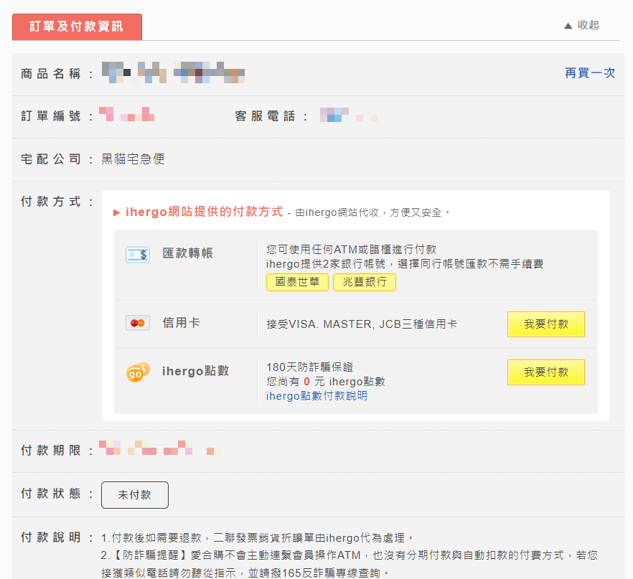Viewport: 633px width, 579px height.
Task: Click the 由ihergo網站代收，方便又安全 subtitle
Action: pyautogui.click(x=372, y=212)
